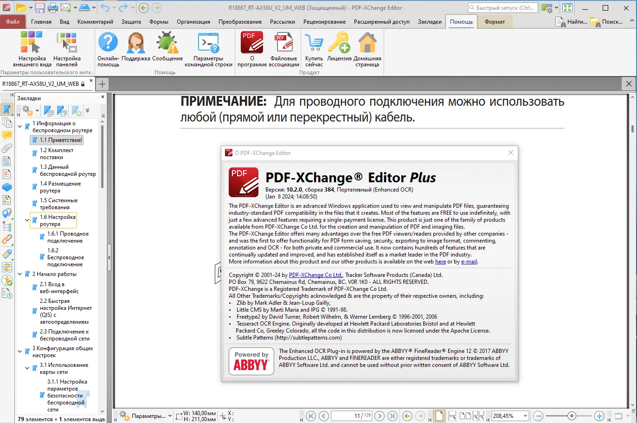
Task: Switch to the Рецензирование ribbon tab
Action: pyautogui.click(x=325, y=21)
